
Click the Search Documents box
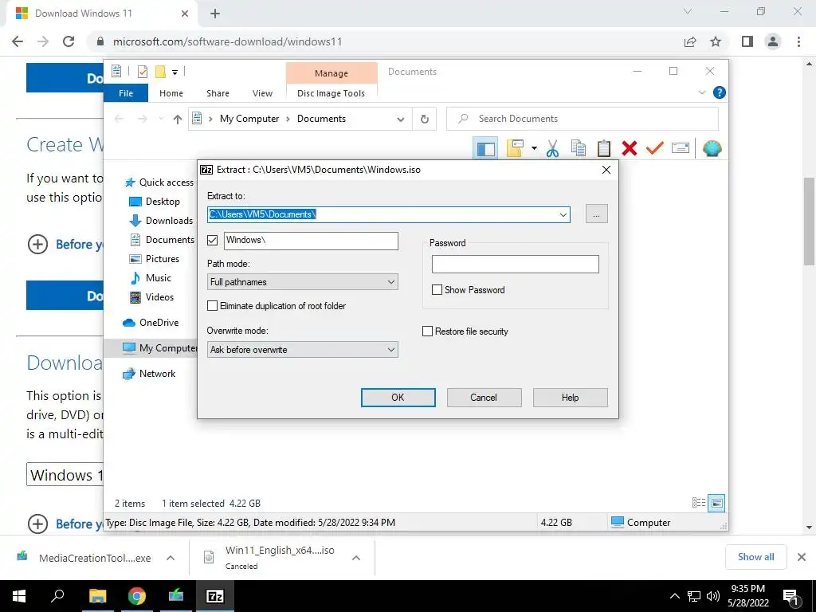pos(583,119)
